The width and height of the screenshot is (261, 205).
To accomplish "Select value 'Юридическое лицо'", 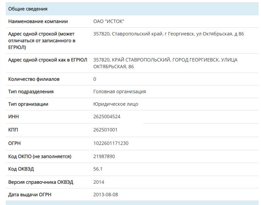I will [x=116, y=104].
